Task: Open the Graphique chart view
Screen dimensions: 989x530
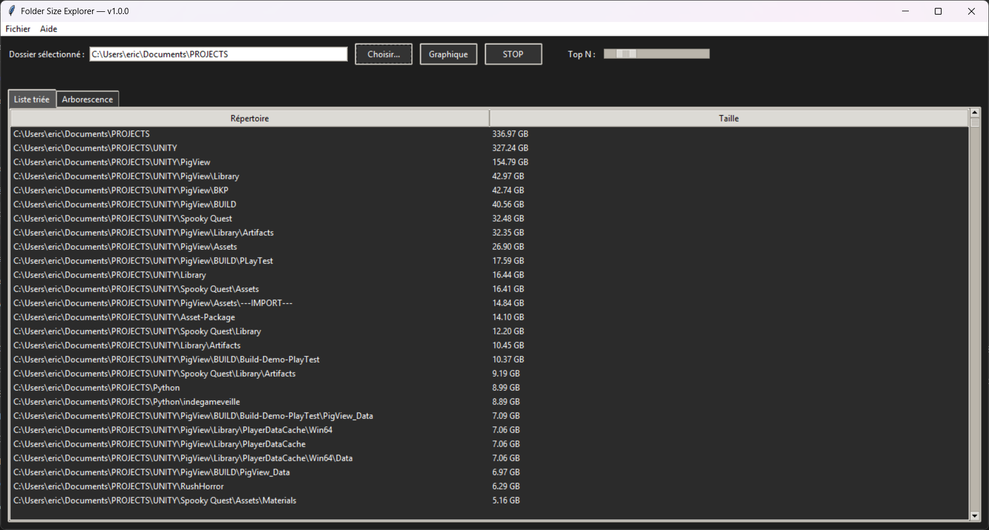Action: [448, 54]
